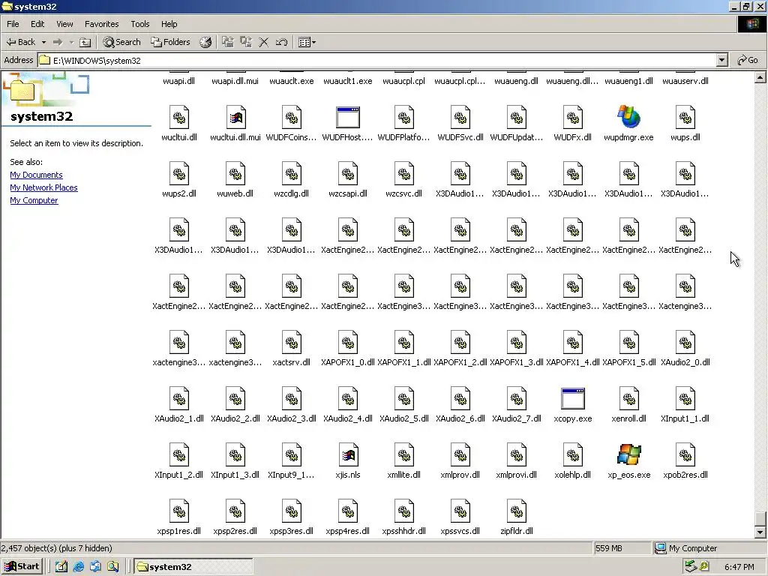The image size is (768, 576).
Task: Click the xmlprov.dll file name label
Action: click(460, 475)
